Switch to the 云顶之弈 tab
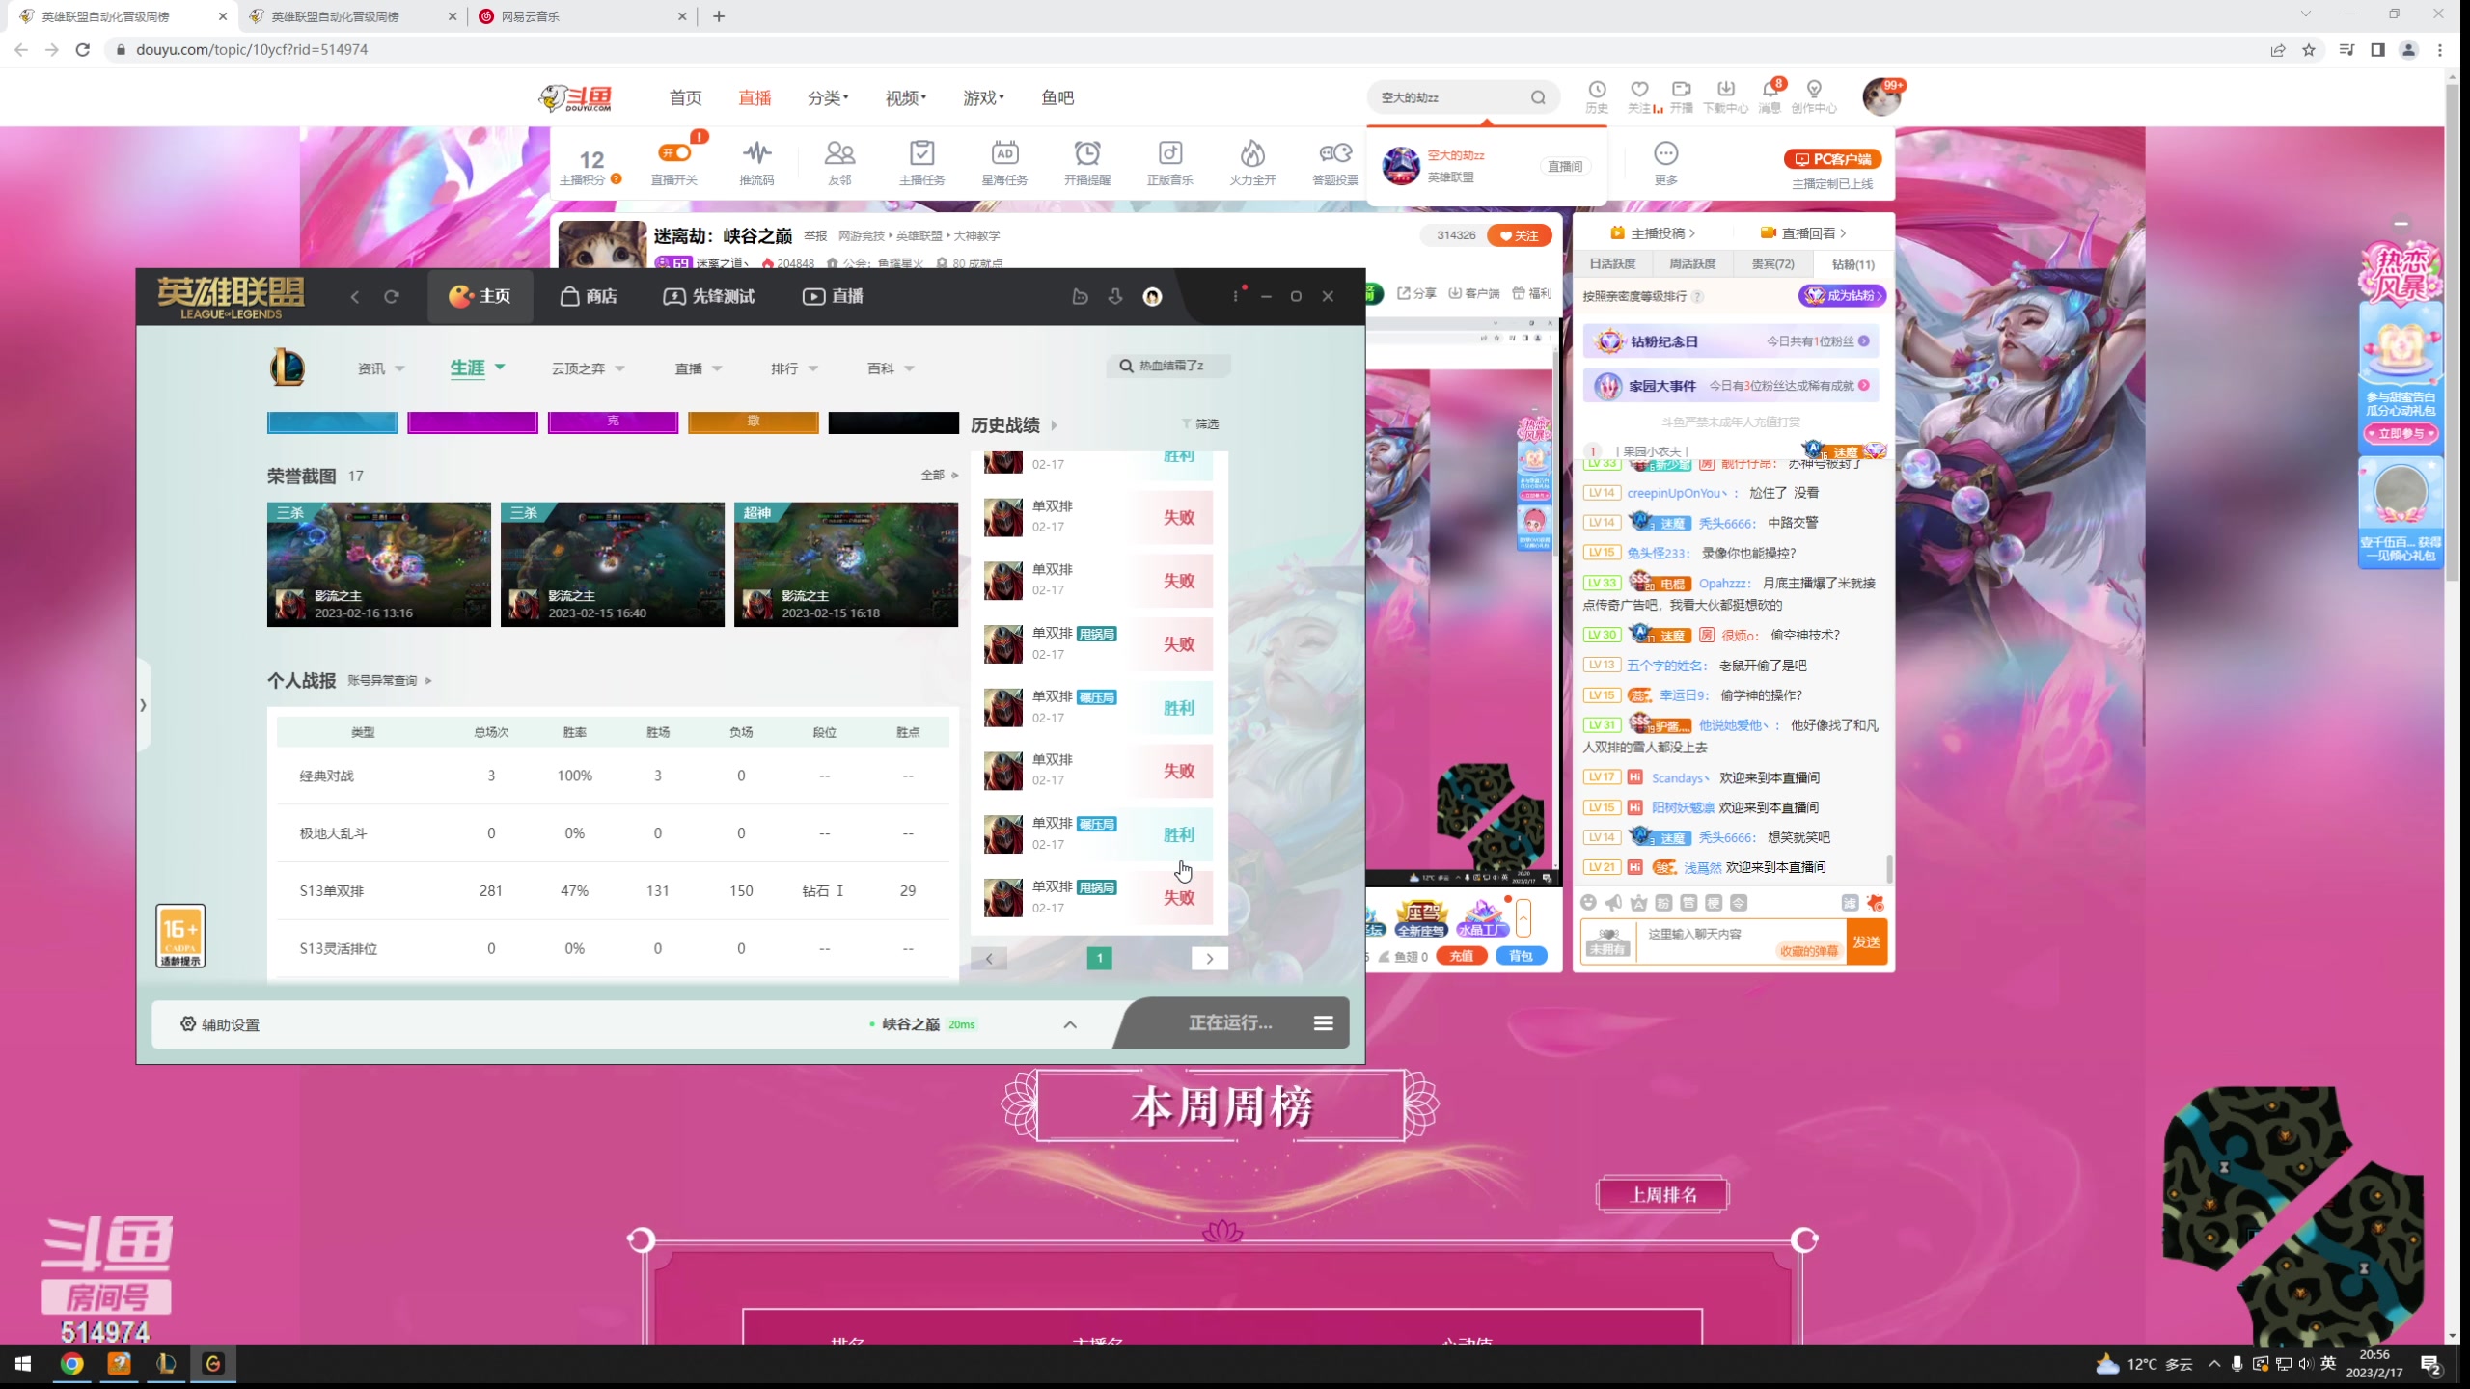Viewport: 2470px width, 1389px height. click(x=580, y=368)
